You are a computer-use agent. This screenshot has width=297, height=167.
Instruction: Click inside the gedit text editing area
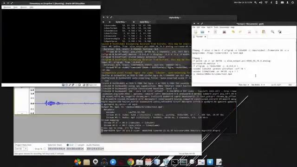click(x=244, y=61)
